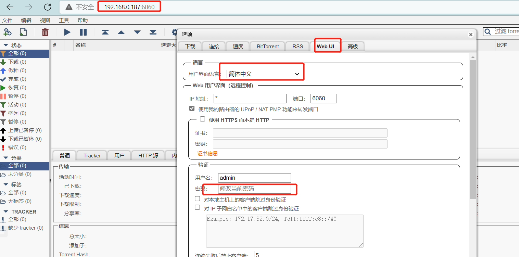The image size is (519, 257).
Task: Click the 密码 password input field
Action: [254, 189]
